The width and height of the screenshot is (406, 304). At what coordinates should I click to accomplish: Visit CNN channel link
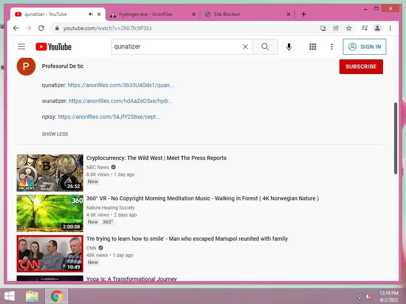(92, 248)
